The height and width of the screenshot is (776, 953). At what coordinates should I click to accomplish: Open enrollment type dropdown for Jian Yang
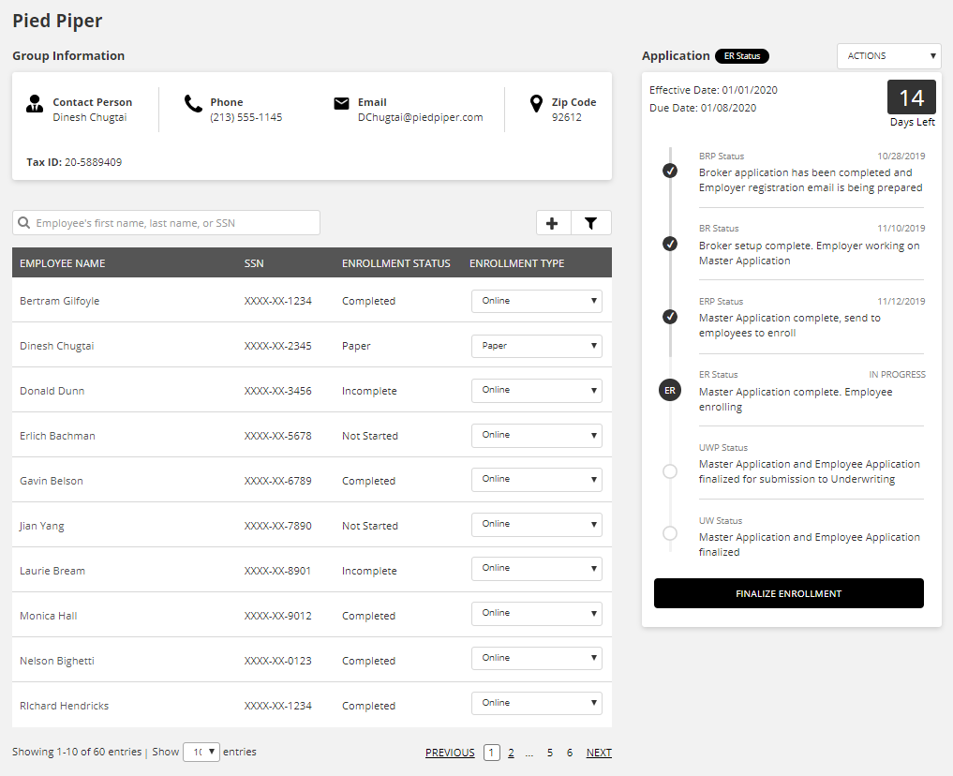point(537,525)
